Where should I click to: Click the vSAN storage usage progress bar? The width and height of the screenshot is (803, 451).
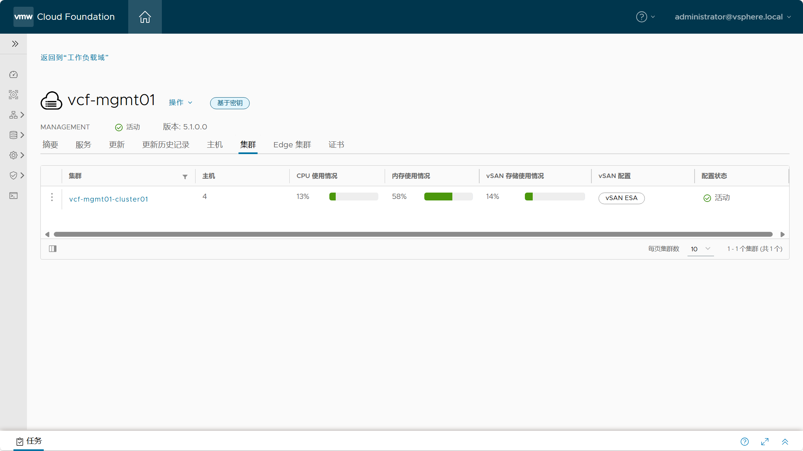point(555,197)
